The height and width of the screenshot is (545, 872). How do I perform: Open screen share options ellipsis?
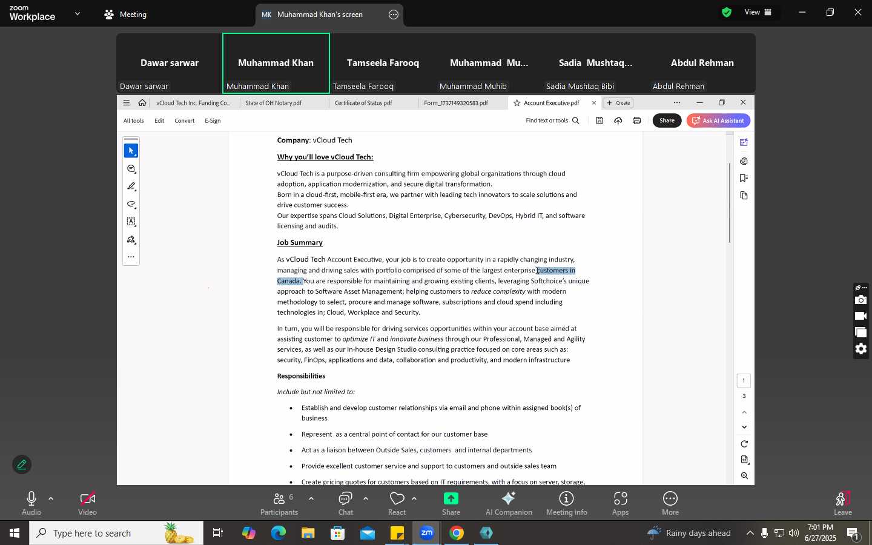(394, 15)
